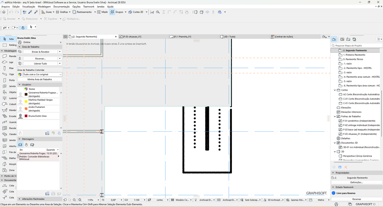Image resolution: width=383 pixels, height=207 pixels.
Task: Toggle the Cortes 3D cutting planes
Action: (136, 12)
